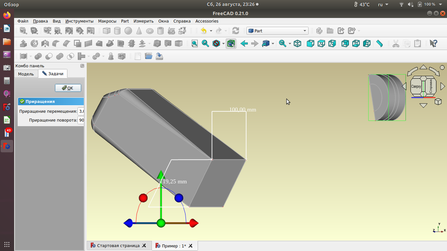Create a tube primitive
Screen dimensions: 447x251
161,31
